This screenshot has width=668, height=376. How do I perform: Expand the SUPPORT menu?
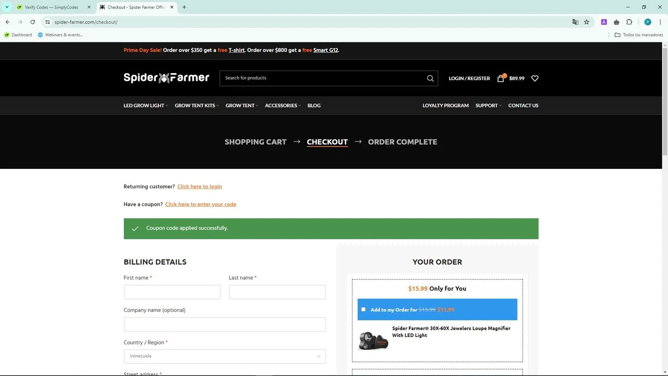coord(489,106)
